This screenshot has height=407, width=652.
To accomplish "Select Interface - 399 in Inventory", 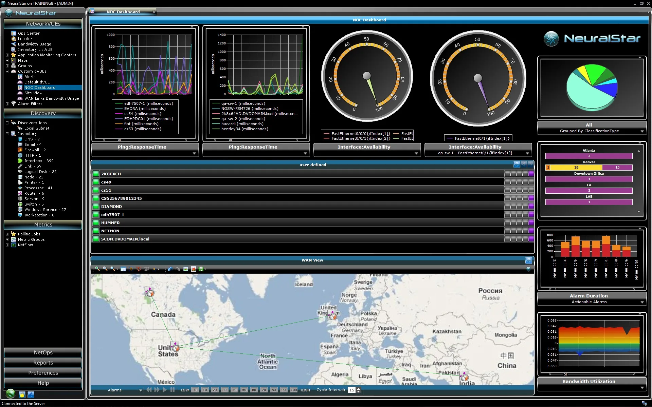I will tap(39, 161).
